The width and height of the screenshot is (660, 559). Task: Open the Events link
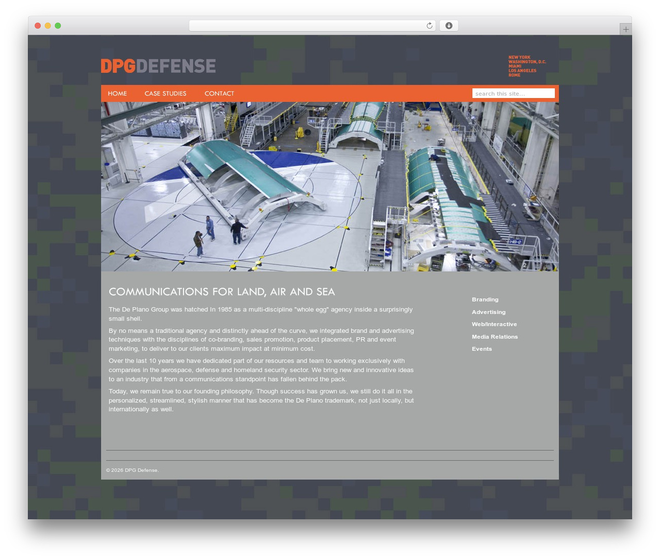click(x=482, y=349)
